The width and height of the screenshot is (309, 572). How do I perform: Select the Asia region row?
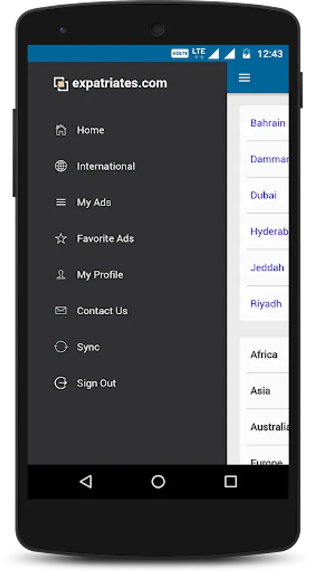coord(264,391)
